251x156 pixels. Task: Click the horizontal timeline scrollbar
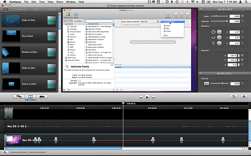click(63, 148)
